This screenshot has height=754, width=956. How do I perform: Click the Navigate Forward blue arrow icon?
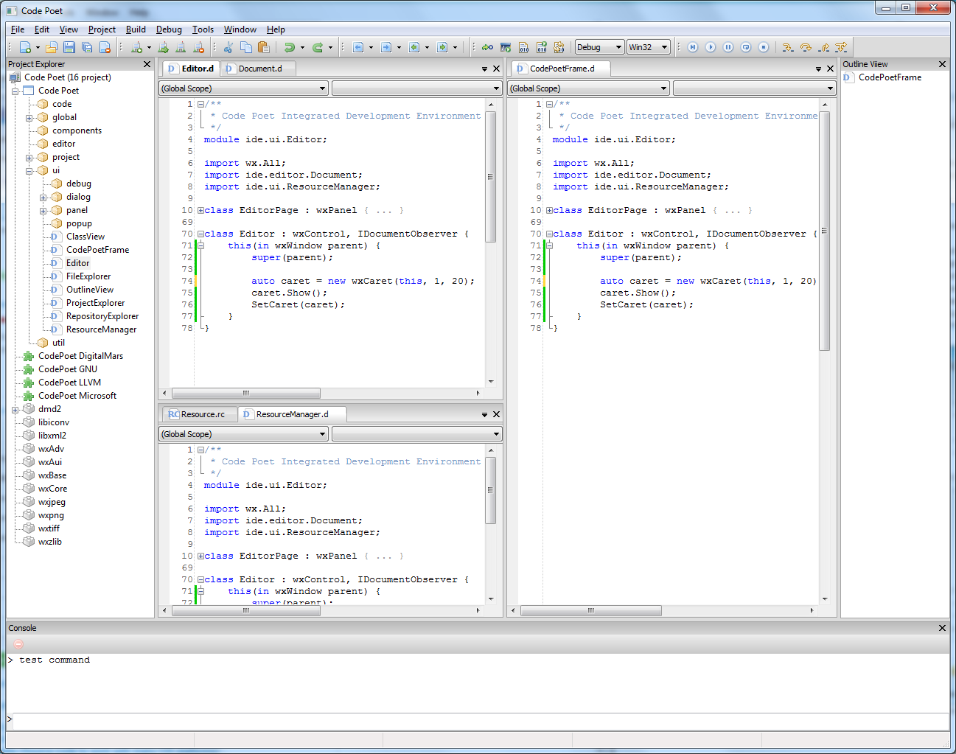(x=386, y=47)
